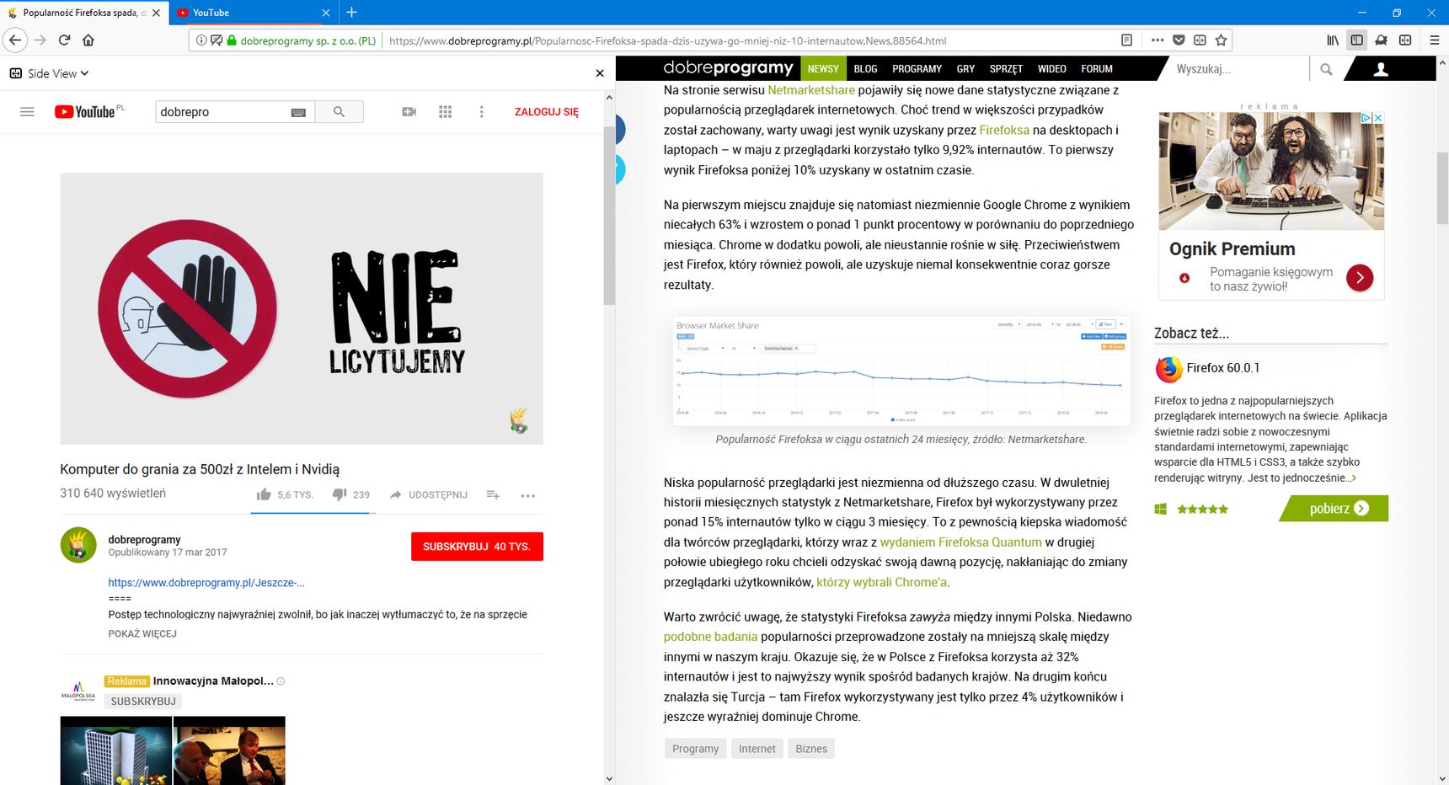Open the GRY menu item
The height and width of the screenshot is (785, 1449).
pyautogui.click(x=965, y=68)
